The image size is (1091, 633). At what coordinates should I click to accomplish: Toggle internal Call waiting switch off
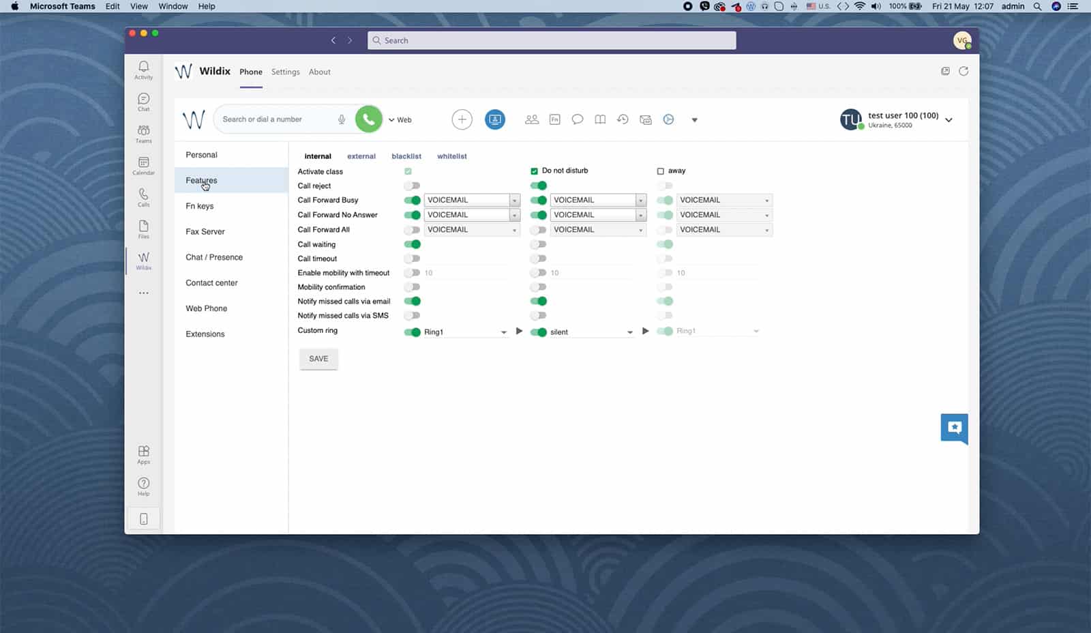coord(412,244)
